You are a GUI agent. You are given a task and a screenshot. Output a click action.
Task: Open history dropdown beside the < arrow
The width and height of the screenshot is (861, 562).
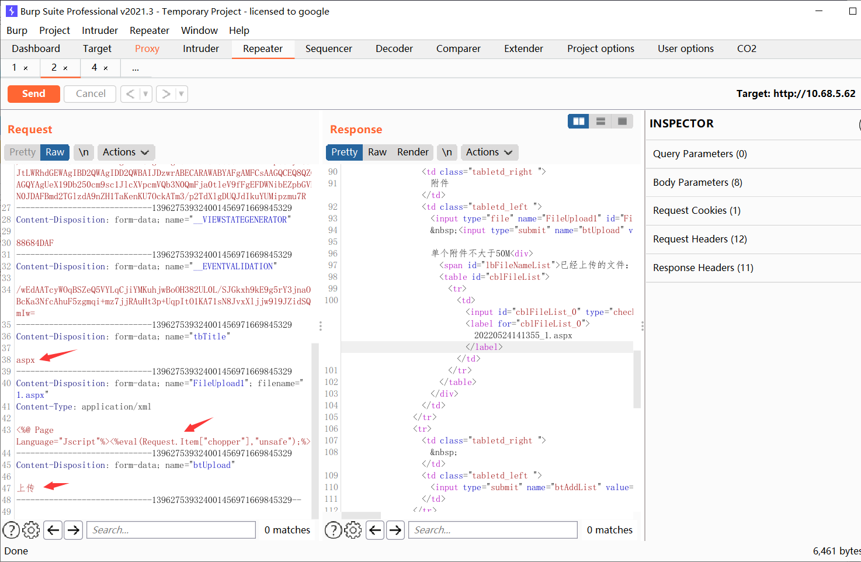145,93
